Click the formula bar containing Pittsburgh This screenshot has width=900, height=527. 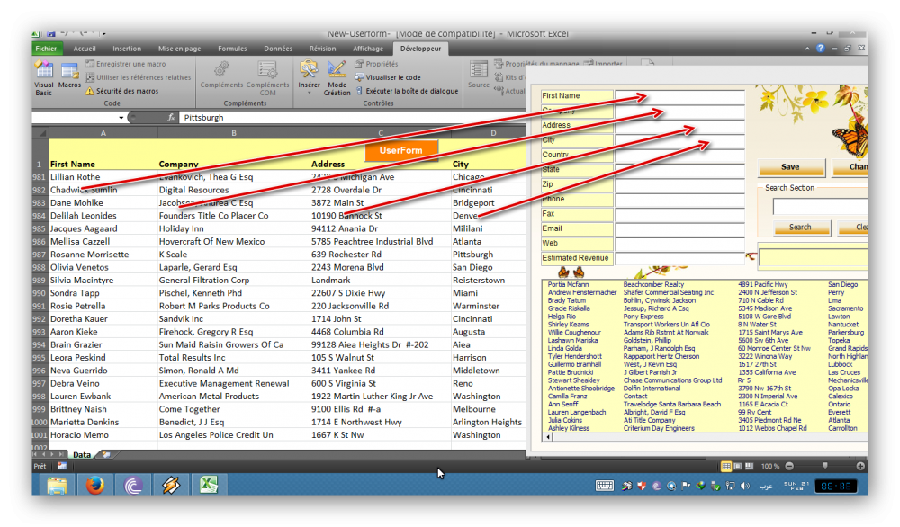click(352, 118)
